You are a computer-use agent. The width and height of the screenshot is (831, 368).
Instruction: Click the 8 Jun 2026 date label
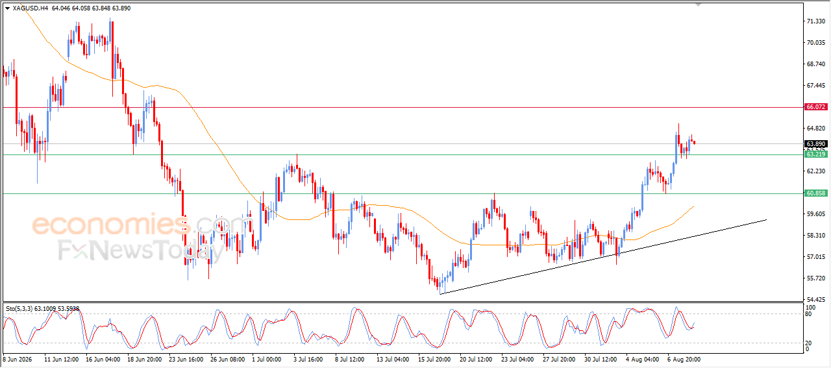pyautogui.click(x=18, y=358)
